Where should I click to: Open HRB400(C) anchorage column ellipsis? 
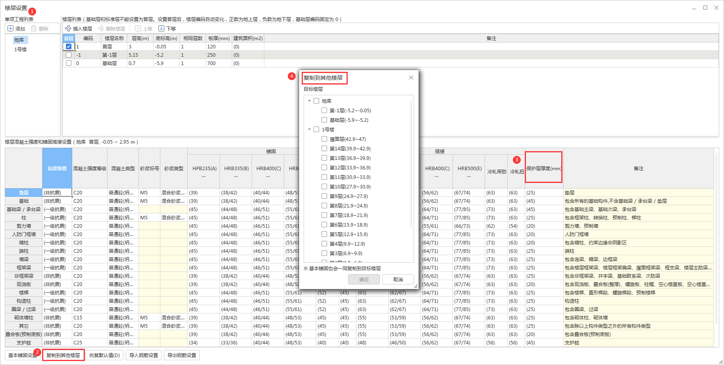pos(268,176)
